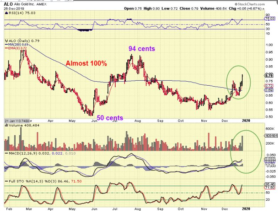
Task: Click the 200K volume axis label
Action: point(269,144)
